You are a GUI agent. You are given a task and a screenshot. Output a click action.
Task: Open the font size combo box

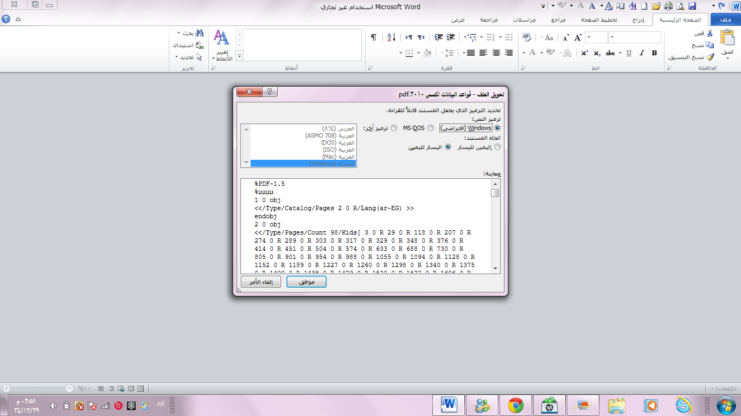click(x=596, y=37)
